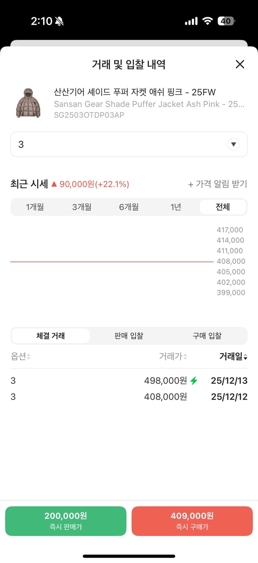This screenshot has height=563, width=258.
Task: Tap the 200,000원 즉시 판매가 button
Action: pyautogui.click(x=66, y=521)
